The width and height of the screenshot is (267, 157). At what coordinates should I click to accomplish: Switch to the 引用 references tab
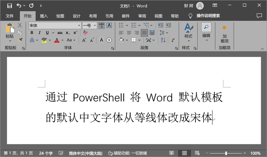[x=109, y=16]
